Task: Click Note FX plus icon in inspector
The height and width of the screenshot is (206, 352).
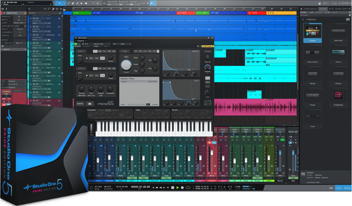Action: 25,49
